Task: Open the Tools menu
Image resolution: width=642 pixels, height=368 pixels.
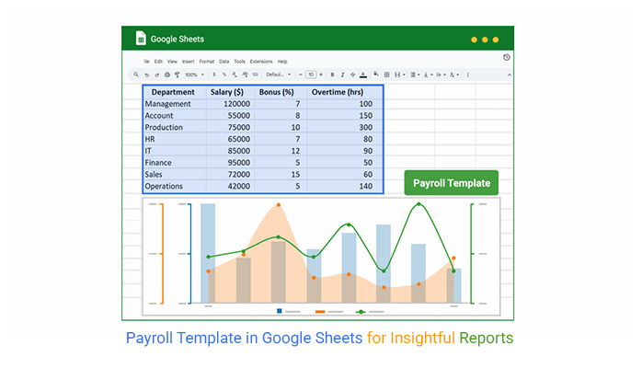Action: [239, 62]
